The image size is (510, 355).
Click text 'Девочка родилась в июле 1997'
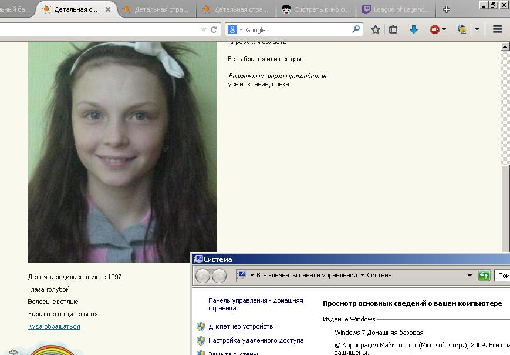(x=75, y=277)
